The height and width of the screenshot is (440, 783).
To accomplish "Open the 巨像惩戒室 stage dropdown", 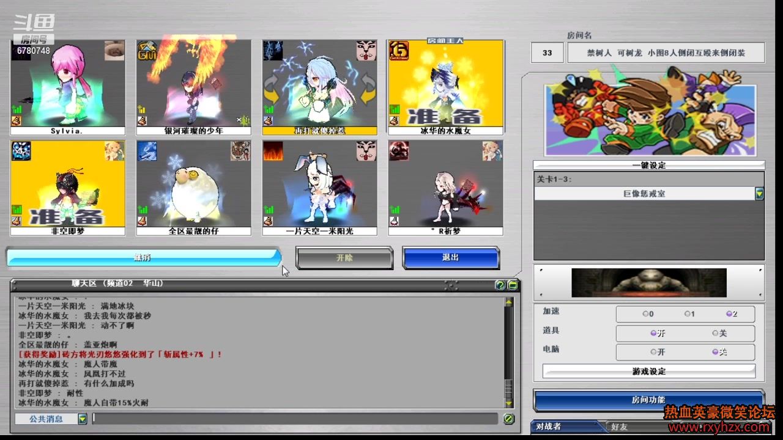I will [x=759, y=194].
